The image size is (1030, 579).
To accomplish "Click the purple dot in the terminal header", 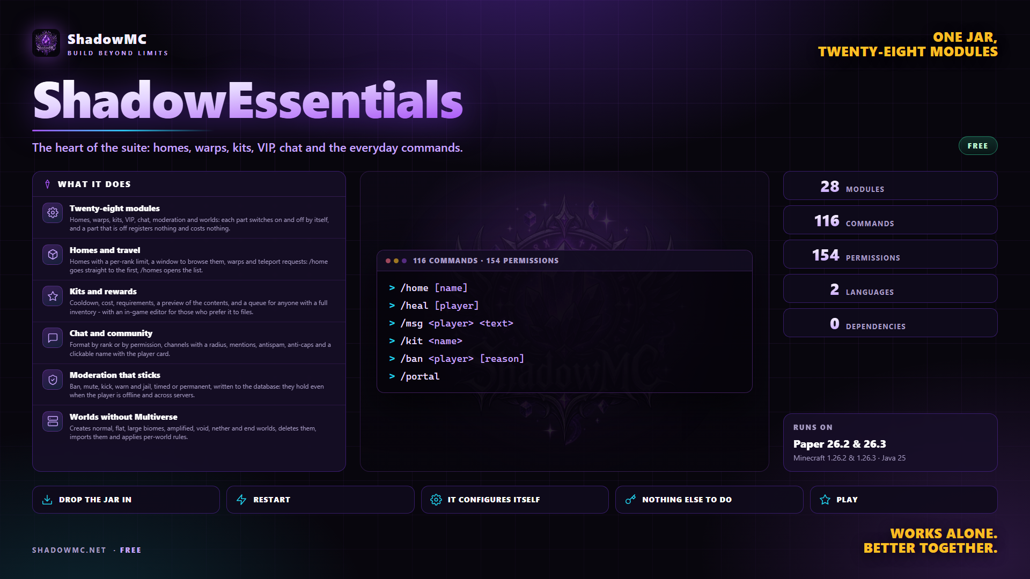I will coord(404,261).
